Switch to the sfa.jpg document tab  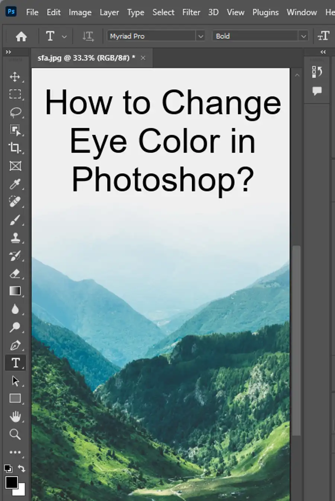86,58
